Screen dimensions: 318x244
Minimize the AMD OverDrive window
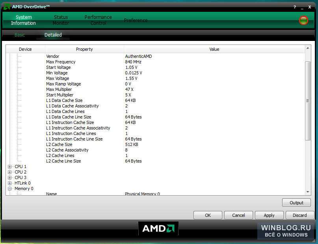click(x=302, y=8)
